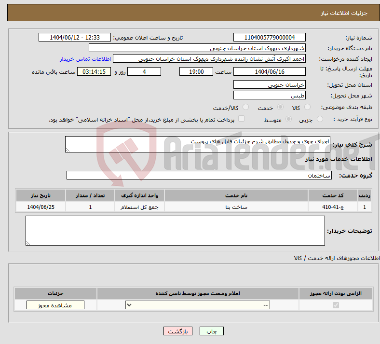Click the توضیحات خریدار text area
The width and height of the screenshot is (380, 344).
(175, 231)
